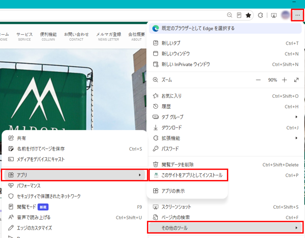The height and width of the screenshot is (238, 305).
Task: Choose 閲覧モード entry
Action: click(x=75, y=207)
